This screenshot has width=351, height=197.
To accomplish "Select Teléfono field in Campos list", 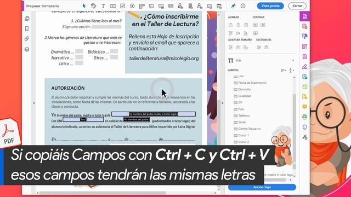I will 244,115.
